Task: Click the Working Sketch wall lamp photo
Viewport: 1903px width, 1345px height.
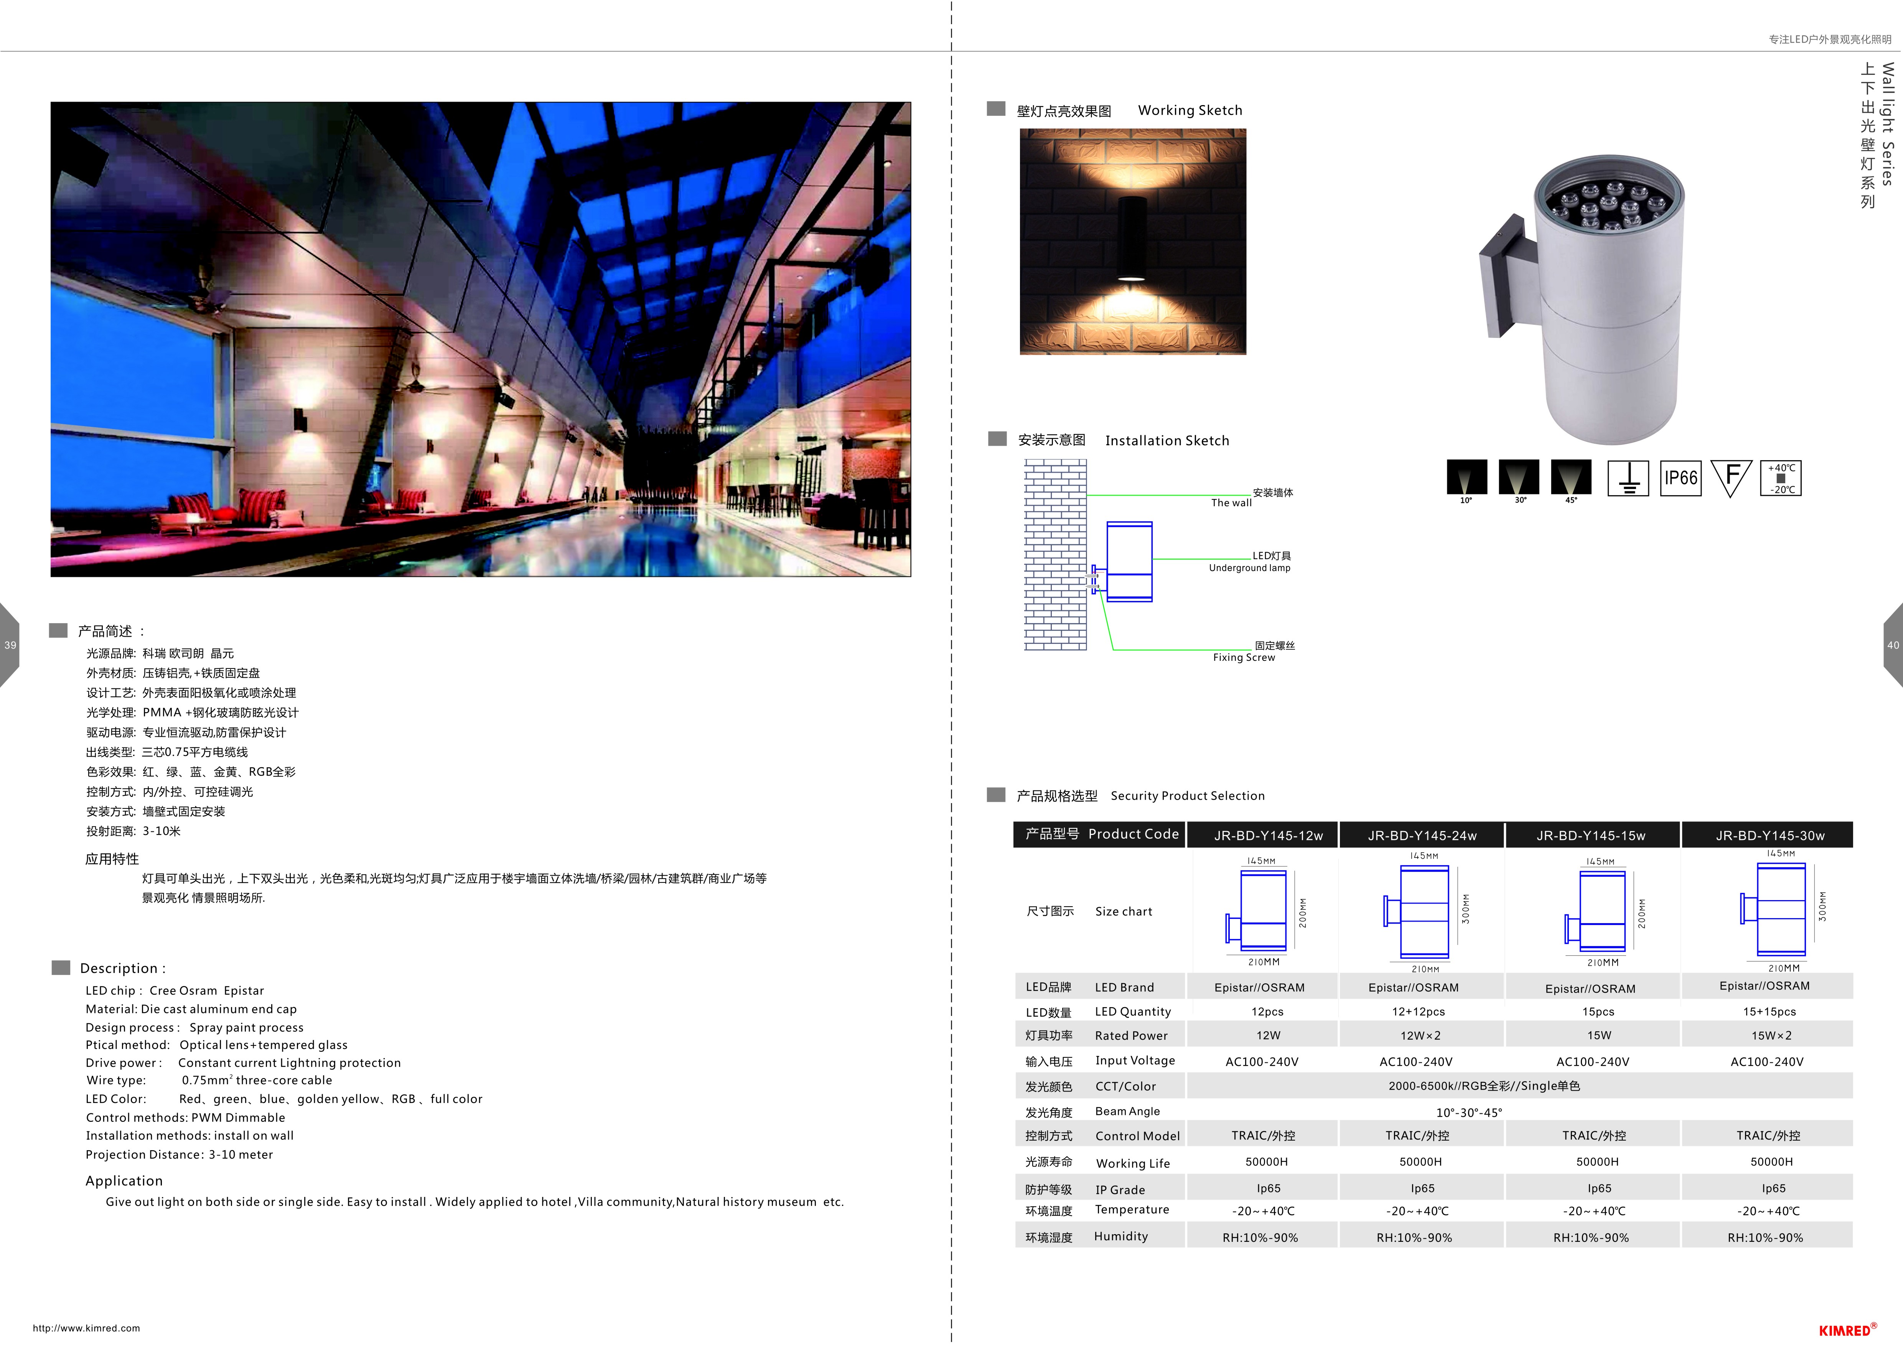Action: [x=1132, y=241]
